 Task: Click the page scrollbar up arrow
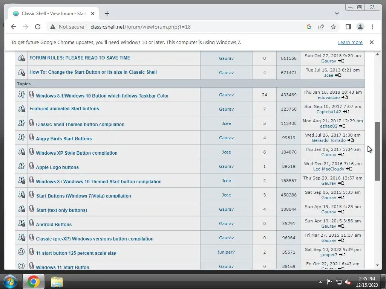click(377, 54)
